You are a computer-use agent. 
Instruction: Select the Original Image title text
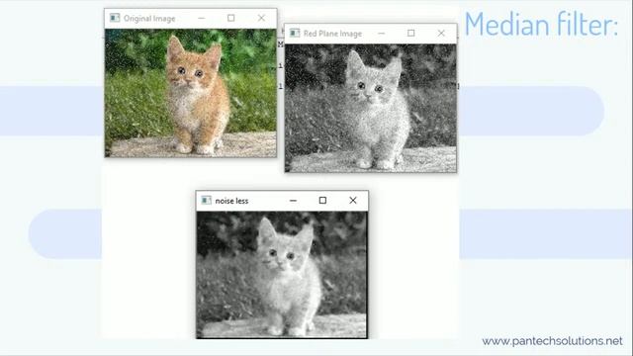click(149, 19)
